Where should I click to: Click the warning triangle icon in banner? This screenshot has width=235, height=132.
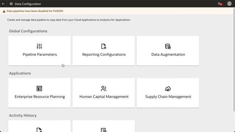point(4,11)
